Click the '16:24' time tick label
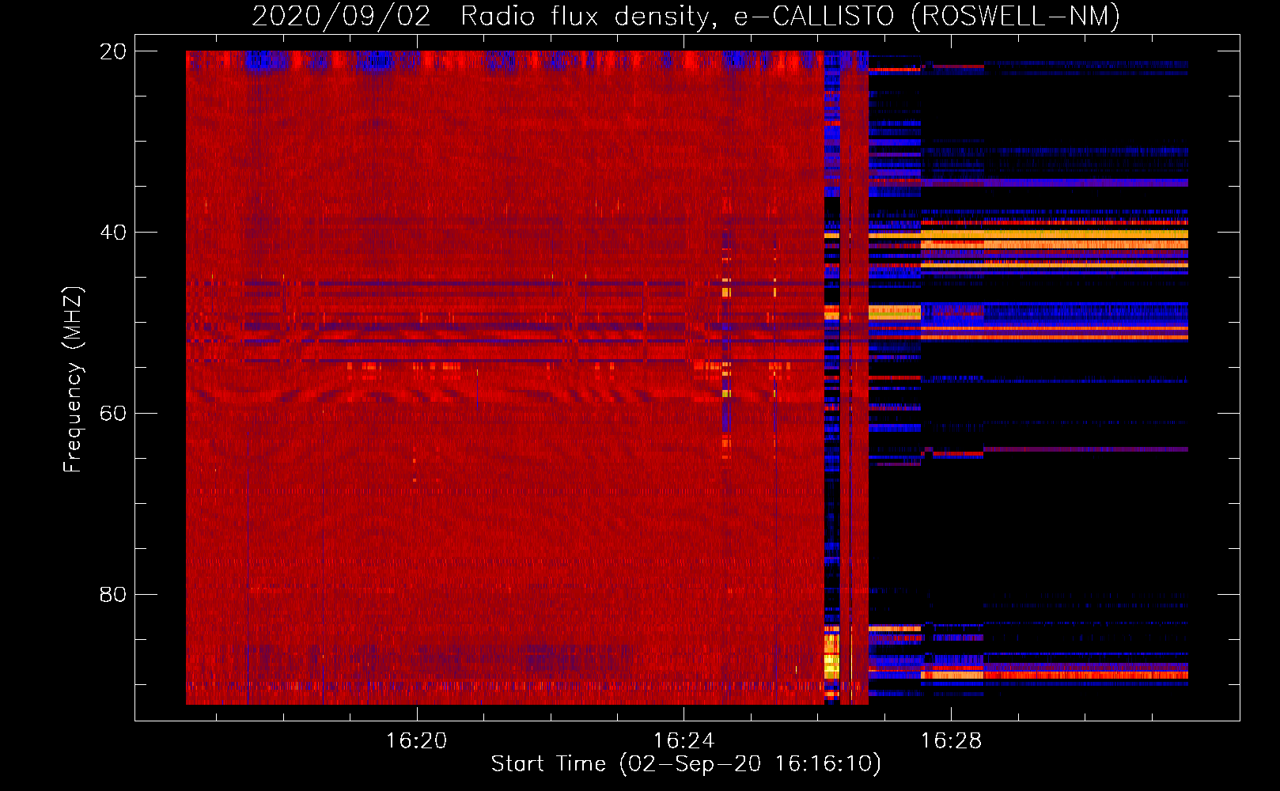The image size is (1280, 791). [684, 741]
